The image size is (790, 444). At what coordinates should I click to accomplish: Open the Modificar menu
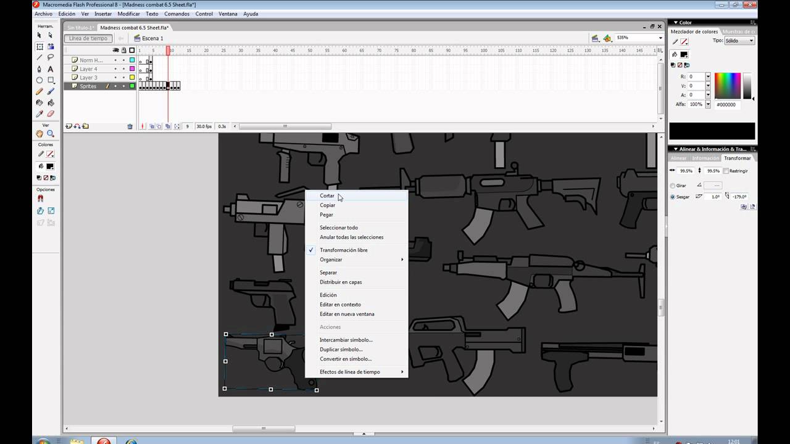click(x=128, y=14)
